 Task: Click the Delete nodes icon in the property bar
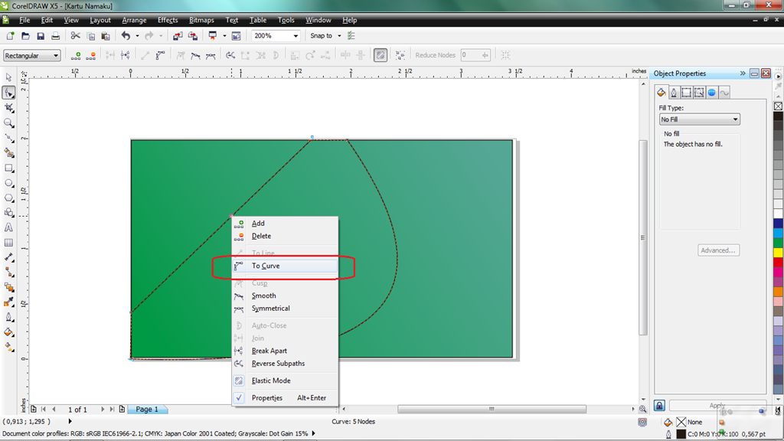pyautogui.click(x=90, y=55)
